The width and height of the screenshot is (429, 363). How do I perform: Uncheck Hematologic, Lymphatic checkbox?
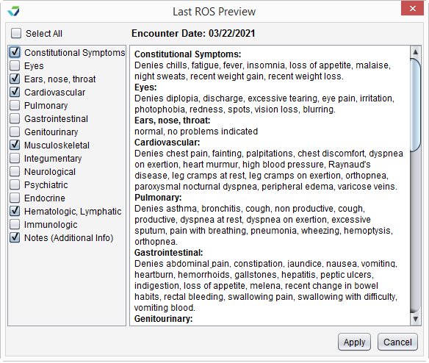click(x=15, y=211)
